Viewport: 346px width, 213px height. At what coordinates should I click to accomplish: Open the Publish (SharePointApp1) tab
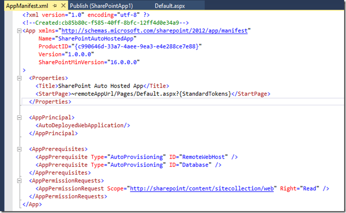click(x=101, y=6)
